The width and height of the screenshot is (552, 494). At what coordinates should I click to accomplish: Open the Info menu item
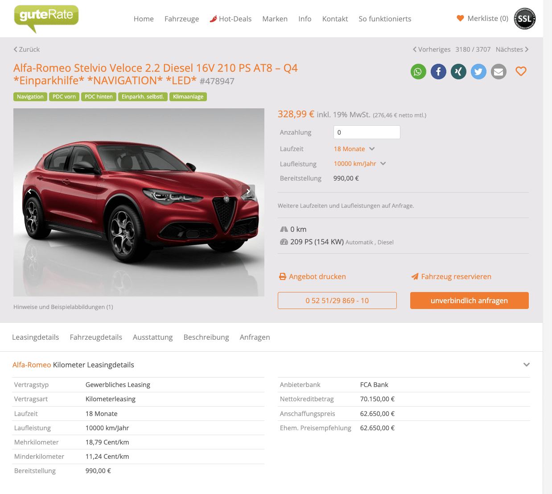pyautogui.click(x=305, y=19)
